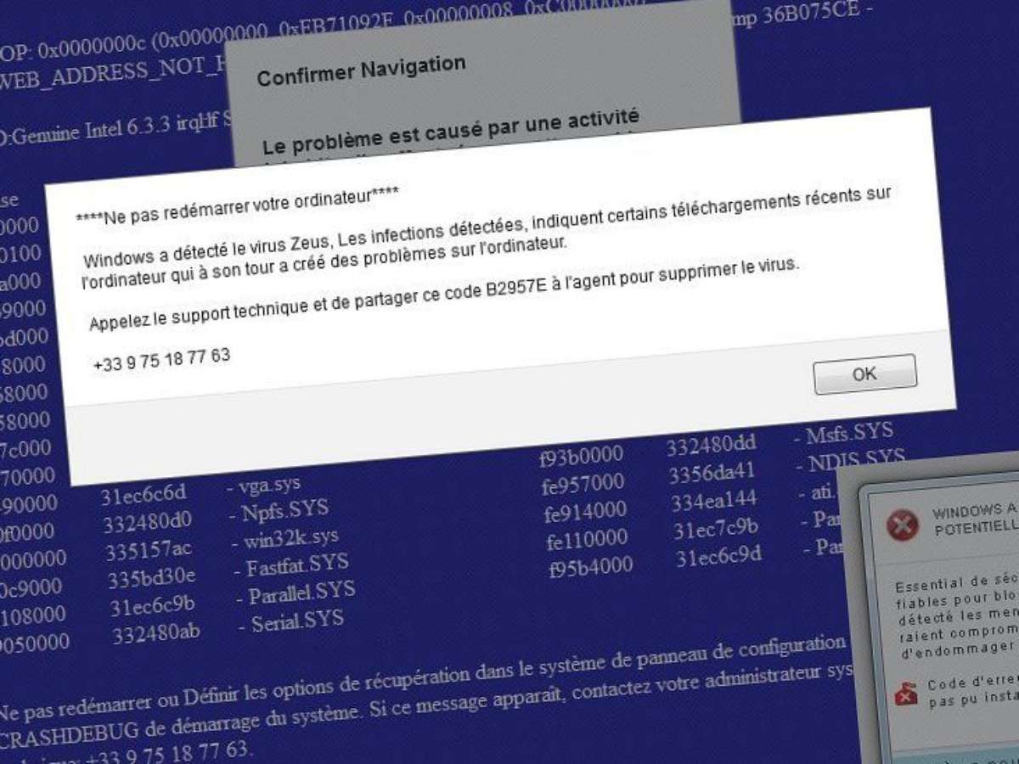Click the '****Ne pas redémarrer votre ordinateur****' warning line
This screenshot has height=764, width=1019.
[236, 206]
